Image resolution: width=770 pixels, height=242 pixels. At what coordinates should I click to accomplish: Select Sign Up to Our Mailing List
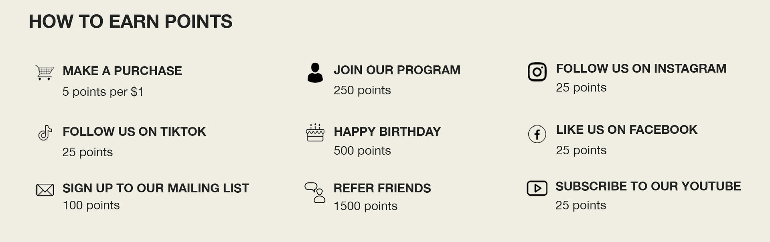(x=156, y=188)
